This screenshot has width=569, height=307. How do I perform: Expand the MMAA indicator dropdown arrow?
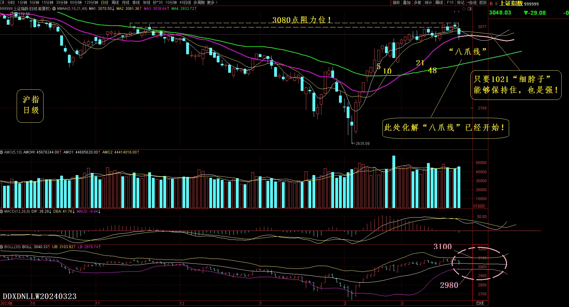(x=54, y=9)
